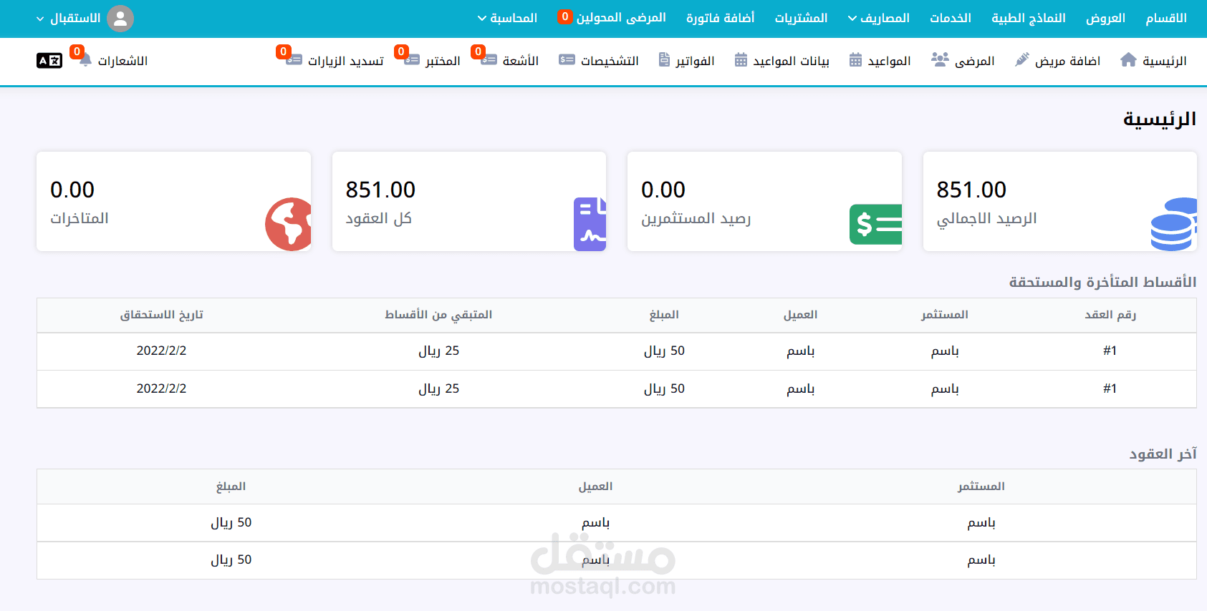Click the money icon beside الأشعة

coord(489,60)
